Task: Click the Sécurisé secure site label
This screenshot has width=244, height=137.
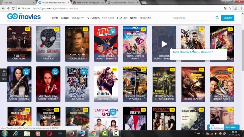Action: click(x=24, y=8)
